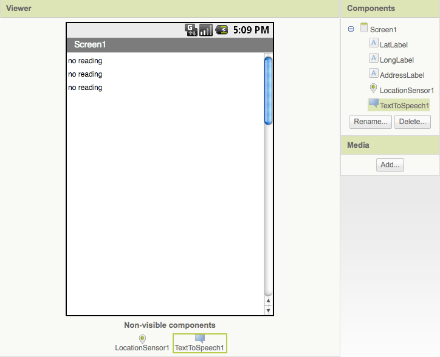The image size is (440, 357).
Task: Collapse the Screen1 component tree
Action: point(351,29)
